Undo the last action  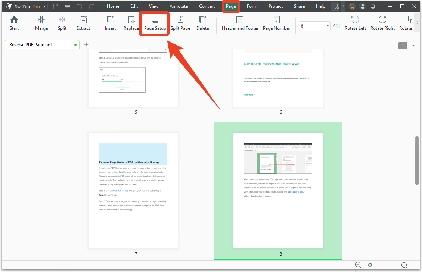pos(80,6)
